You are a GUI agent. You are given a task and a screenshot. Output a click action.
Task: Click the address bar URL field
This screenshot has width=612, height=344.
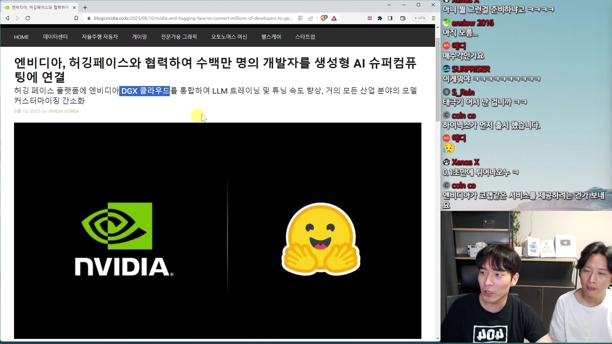coord(193,18)
